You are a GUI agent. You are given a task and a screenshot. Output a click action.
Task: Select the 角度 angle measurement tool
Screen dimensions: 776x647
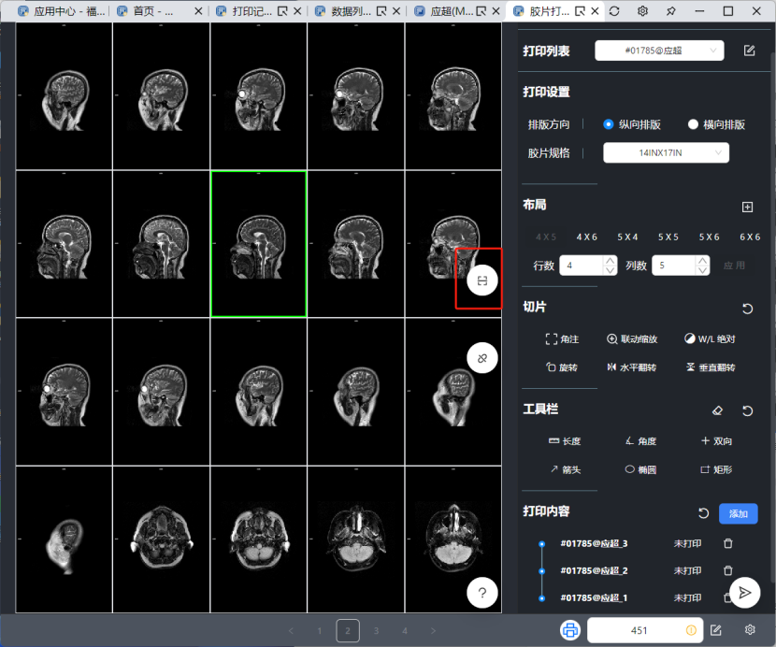[640, 441]
